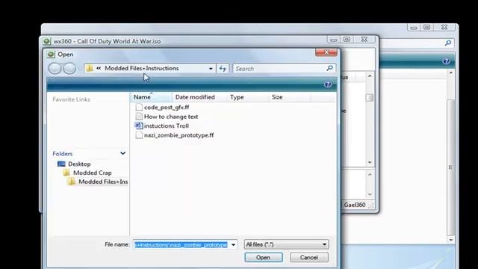Click the code_post_gfx.ff file icon
The image size is (478, 269).
[x=139, y=107]
